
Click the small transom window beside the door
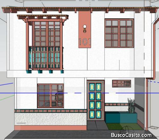coord(121,83)
